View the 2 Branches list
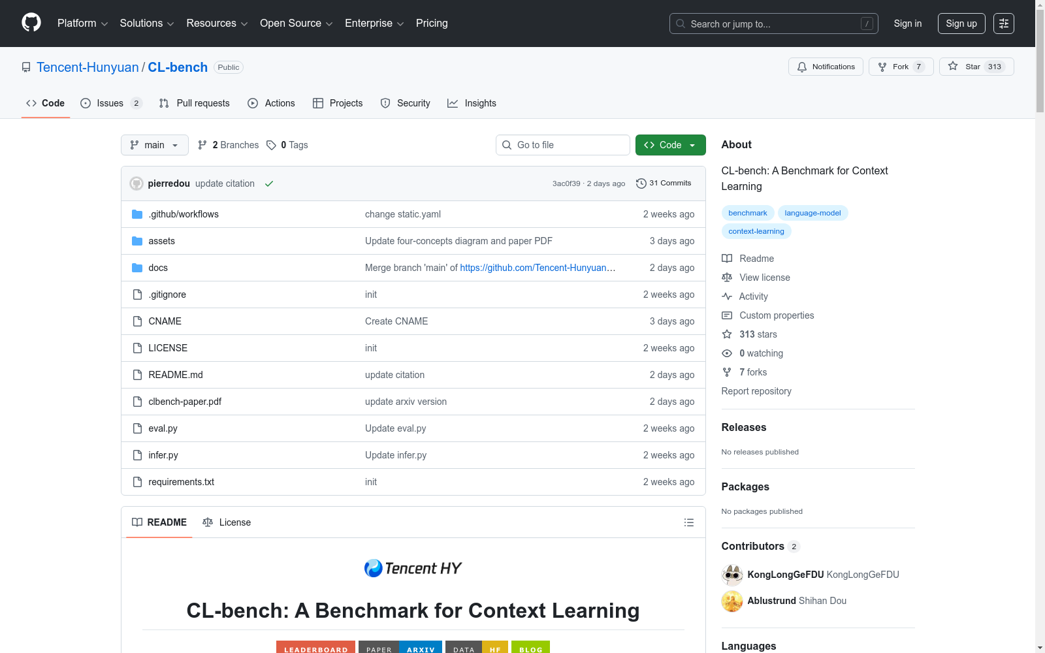The width and height of the screenshot is (1045, 653). tap(228, 145)
